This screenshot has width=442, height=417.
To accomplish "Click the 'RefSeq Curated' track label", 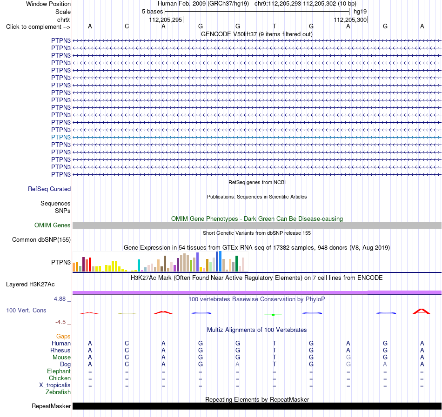I will pos(49,189).
